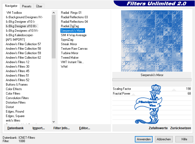Select Andrew's Filters 52
The width and height of the screenshot is (195, 144).
(x=17, y=80)
